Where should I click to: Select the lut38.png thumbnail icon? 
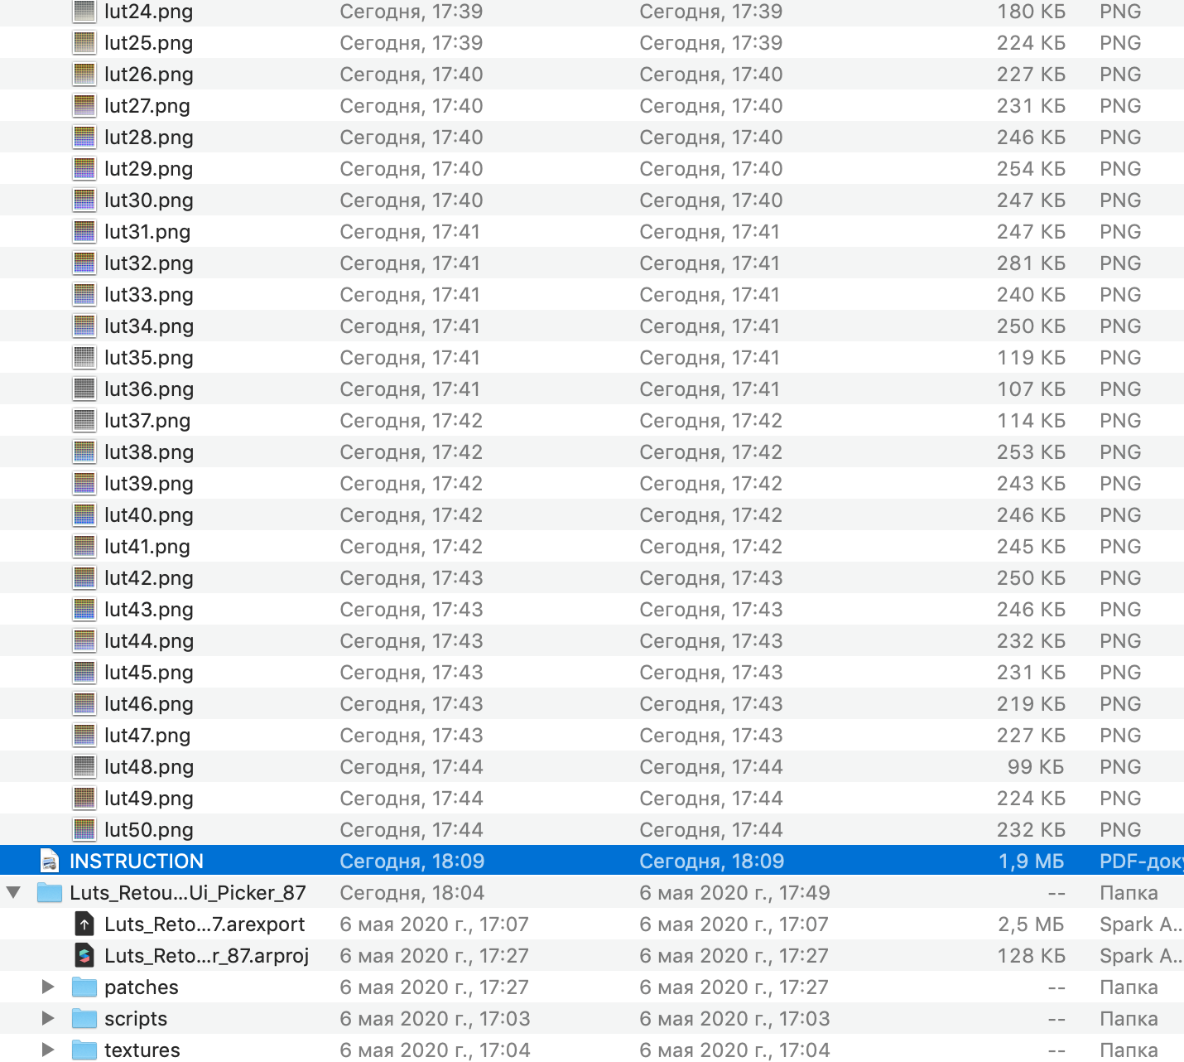click(84, 452)
